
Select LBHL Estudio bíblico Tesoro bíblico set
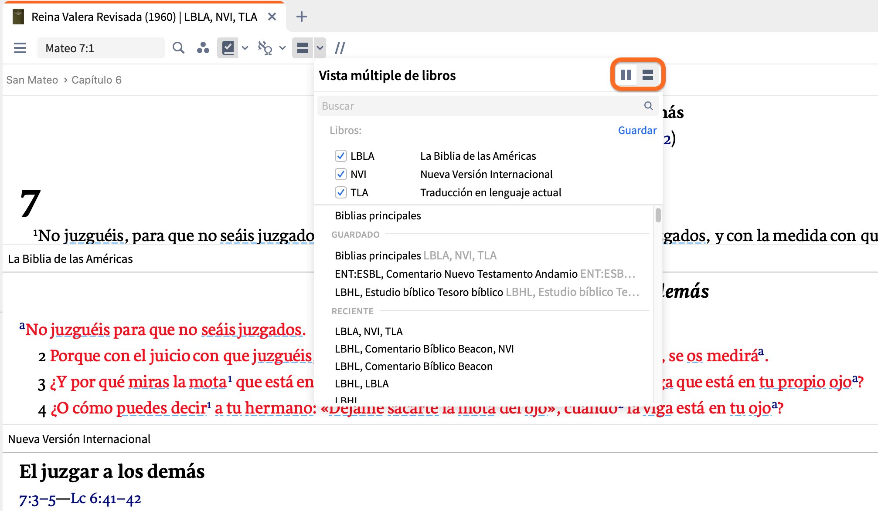(x=487, y=292)
